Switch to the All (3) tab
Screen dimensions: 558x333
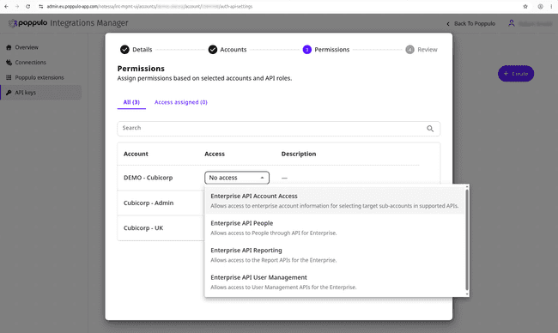click(131, 102)
